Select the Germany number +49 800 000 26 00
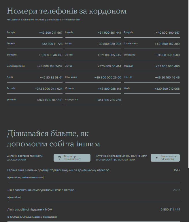Screen dimensions: 189x222 pyautogui.click(x=108, y=78)
